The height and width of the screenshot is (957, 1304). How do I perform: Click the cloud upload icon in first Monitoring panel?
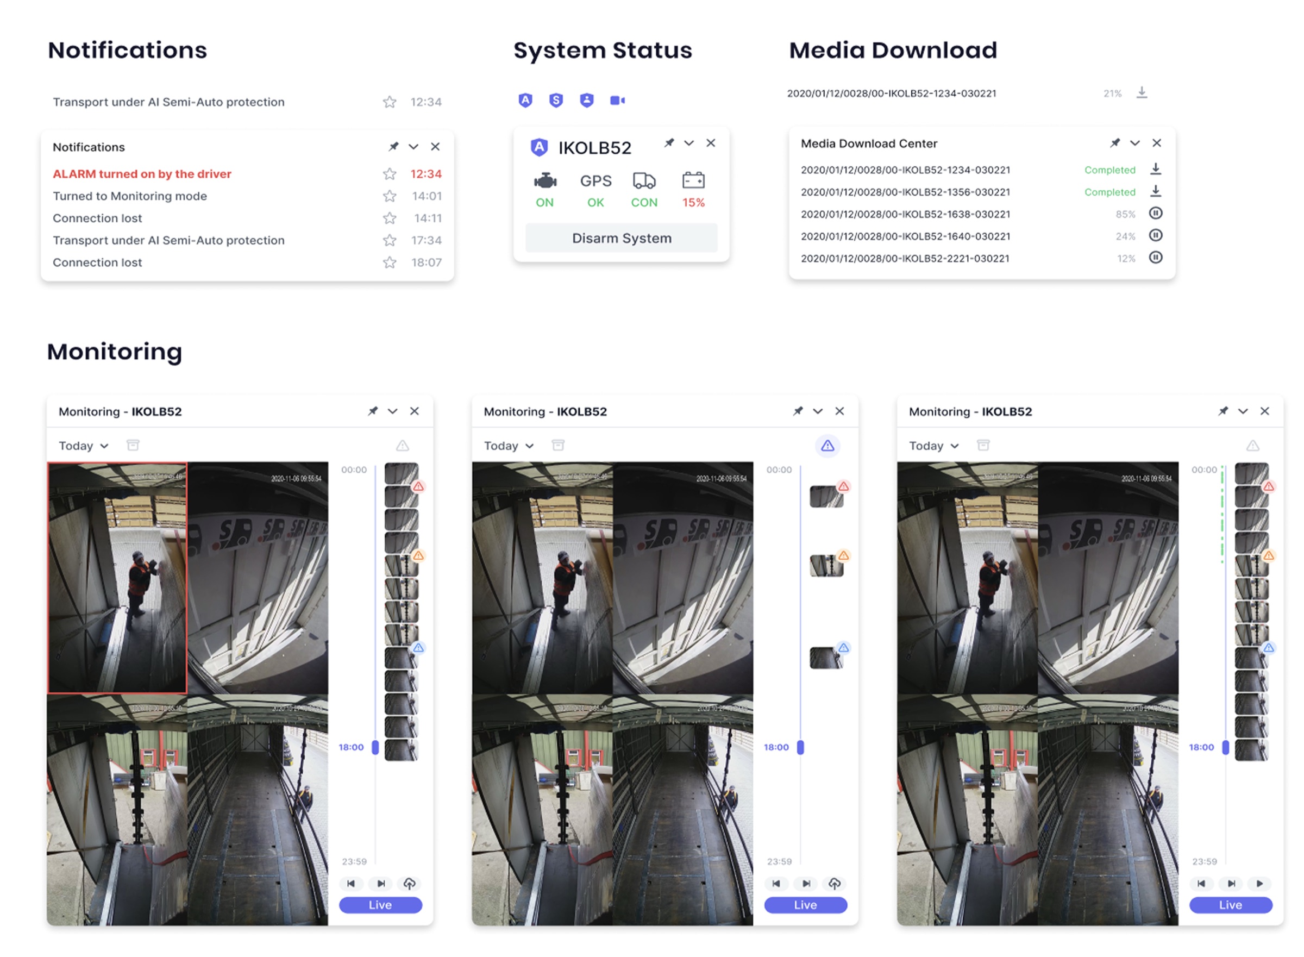pos(409,884)
